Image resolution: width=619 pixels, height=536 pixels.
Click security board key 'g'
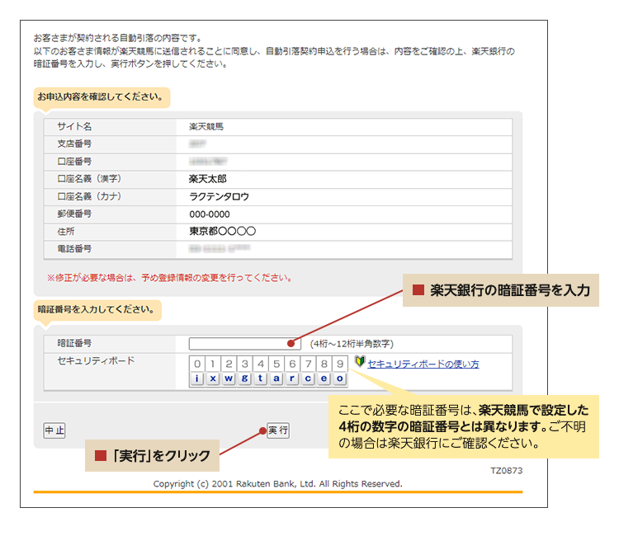click(245, 378)
